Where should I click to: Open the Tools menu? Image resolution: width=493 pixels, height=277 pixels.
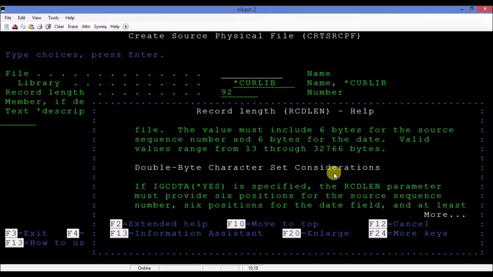coord(53,18)
